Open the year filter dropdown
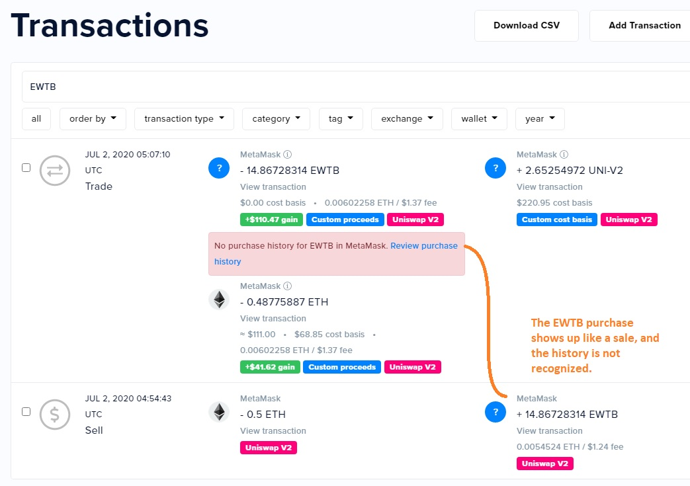The height and width of the screenshot is (486, 690). coord(540,119)
